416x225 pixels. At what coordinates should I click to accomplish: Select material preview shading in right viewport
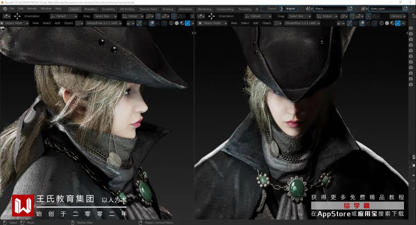(x=393, y=24)
